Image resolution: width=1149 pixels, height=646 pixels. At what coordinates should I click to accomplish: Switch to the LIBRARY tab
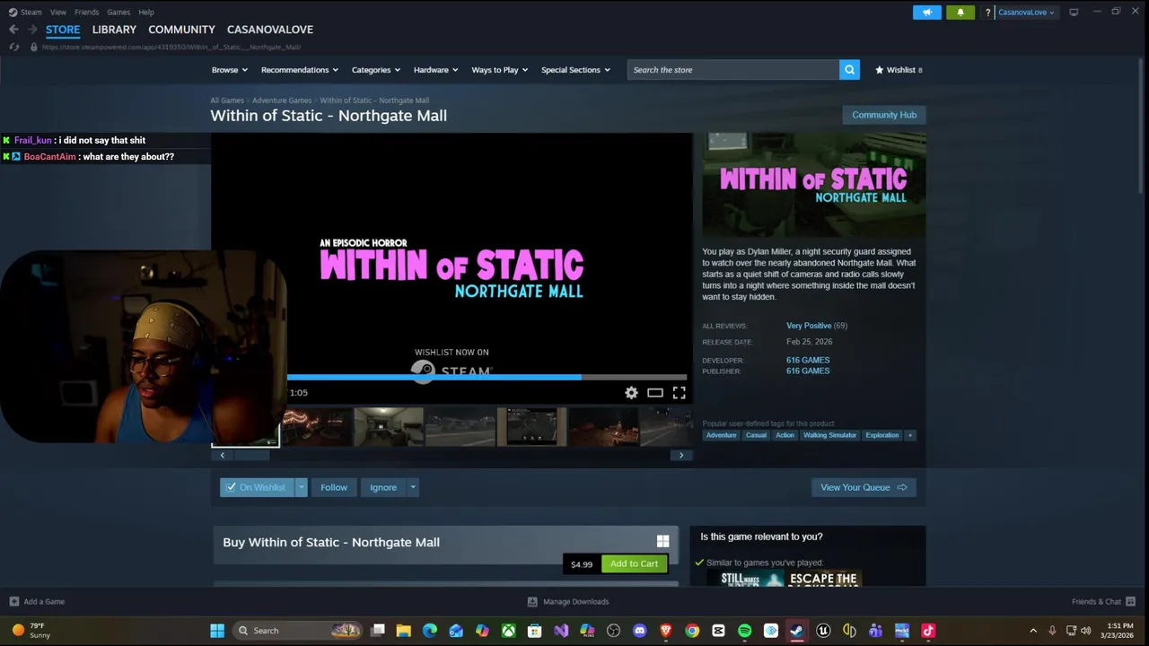114,30
